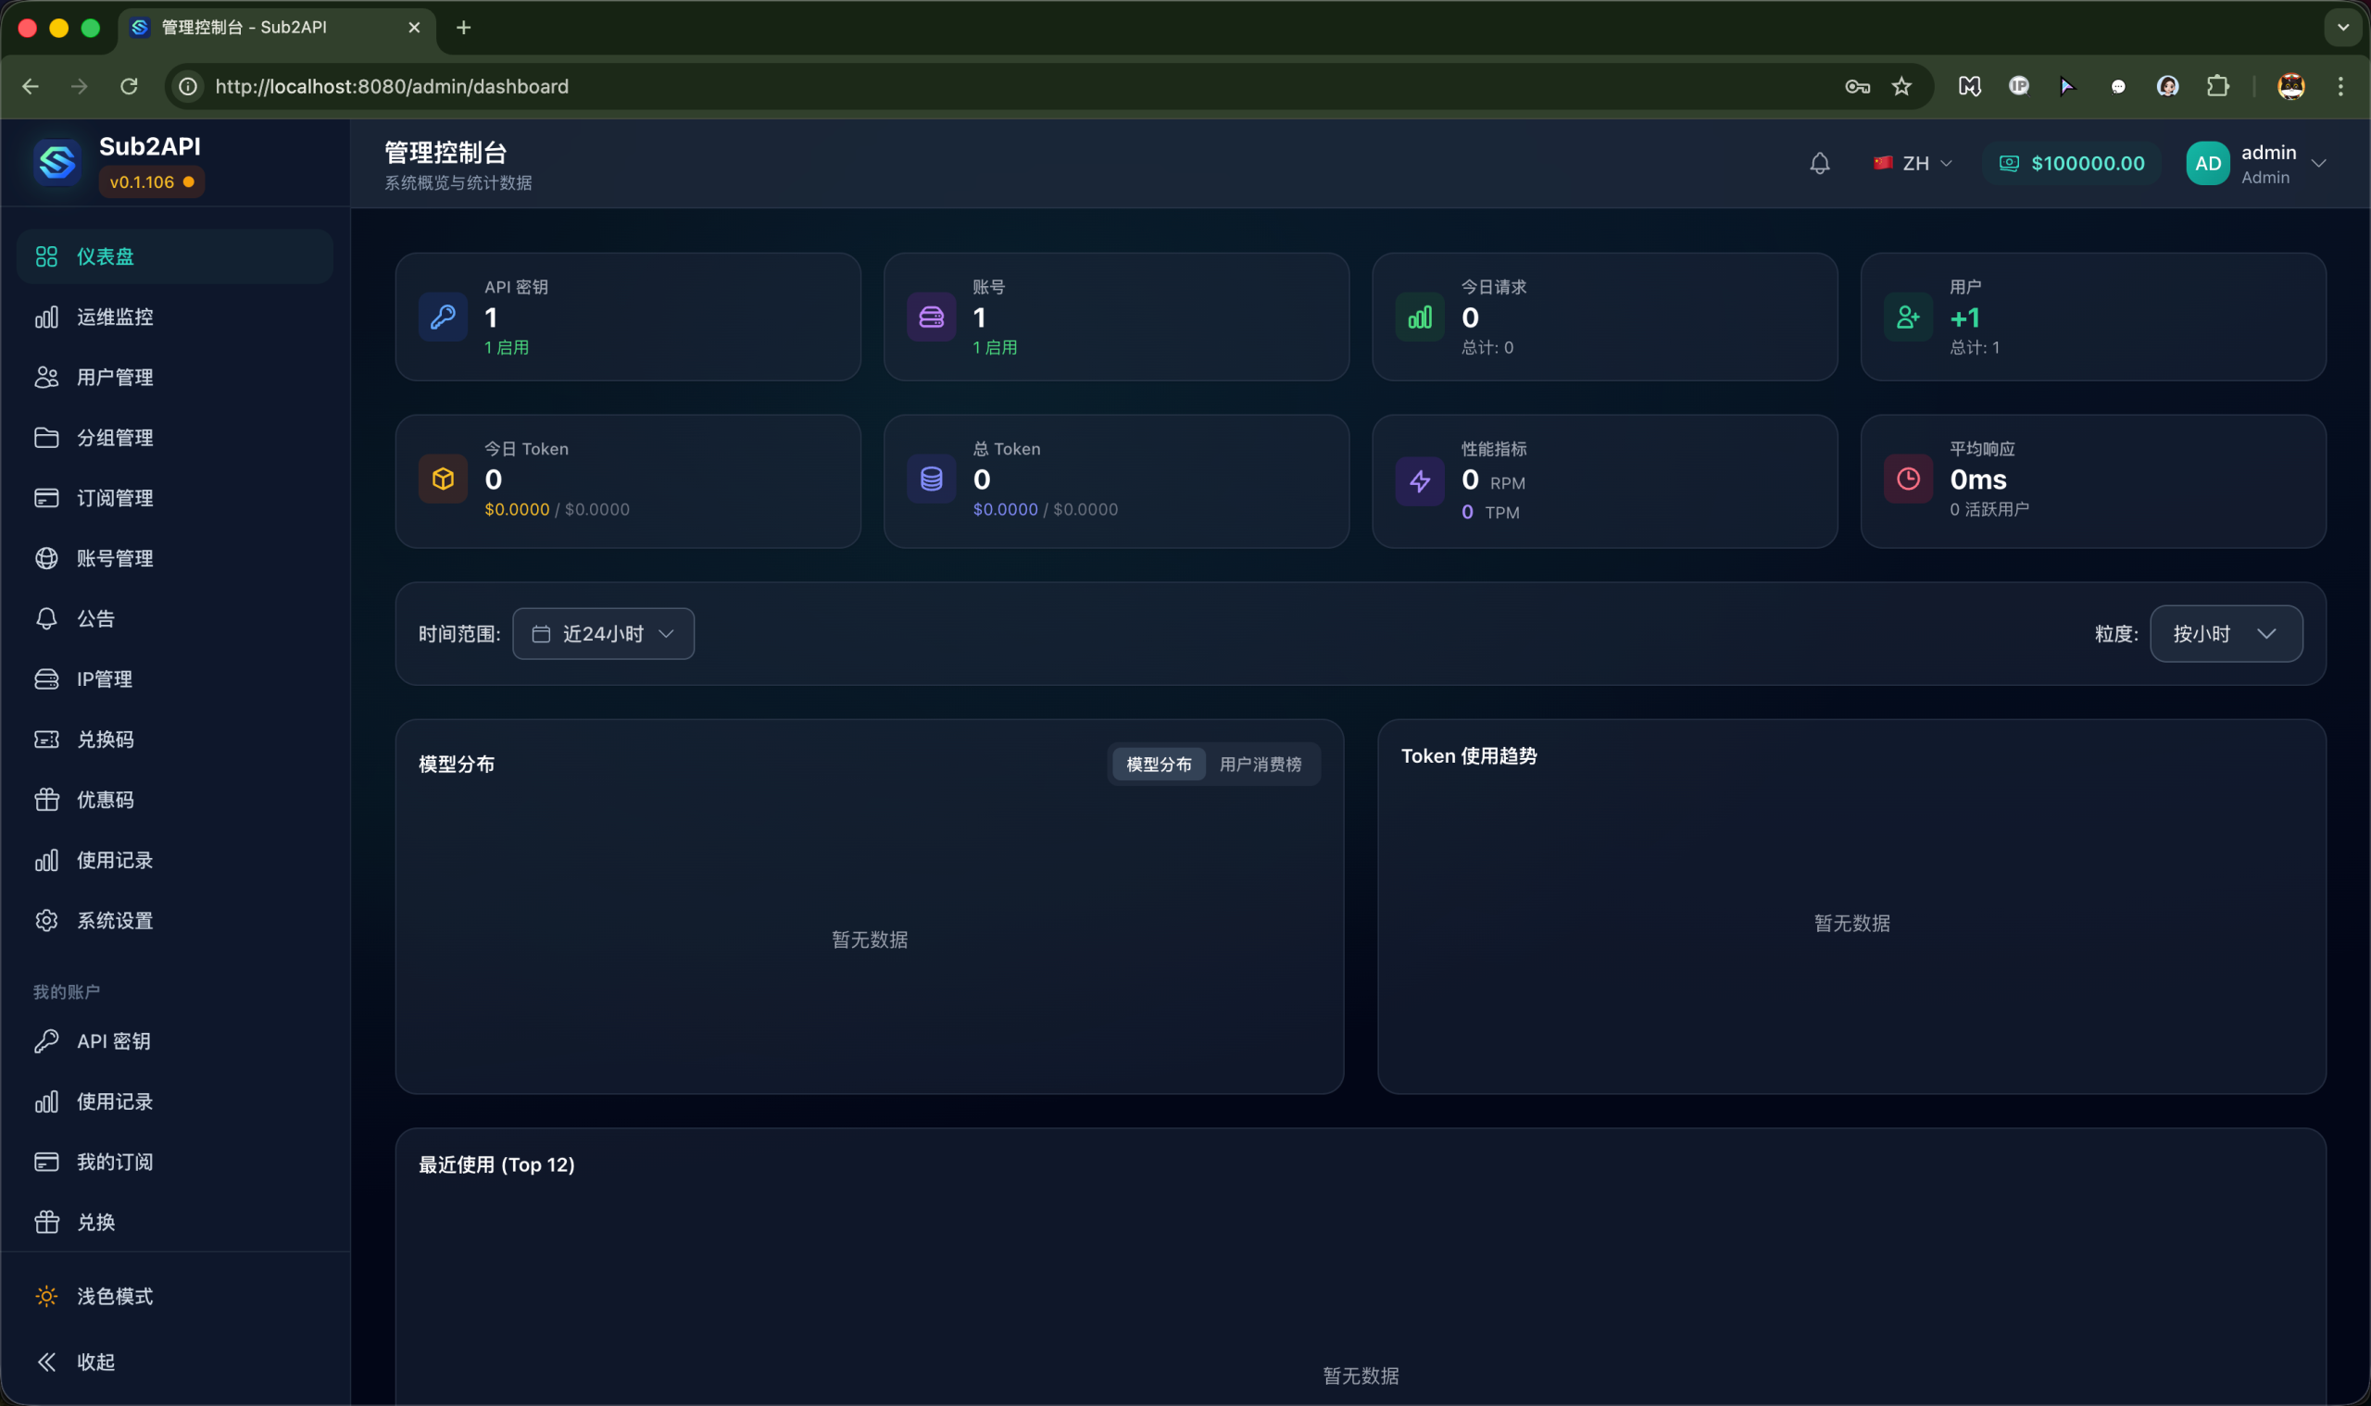This screenshot has height=1406, width=2371.
Task: Open the 近24小时 time range dropdown
Action: pyautogui.click(x=603, y=634)
